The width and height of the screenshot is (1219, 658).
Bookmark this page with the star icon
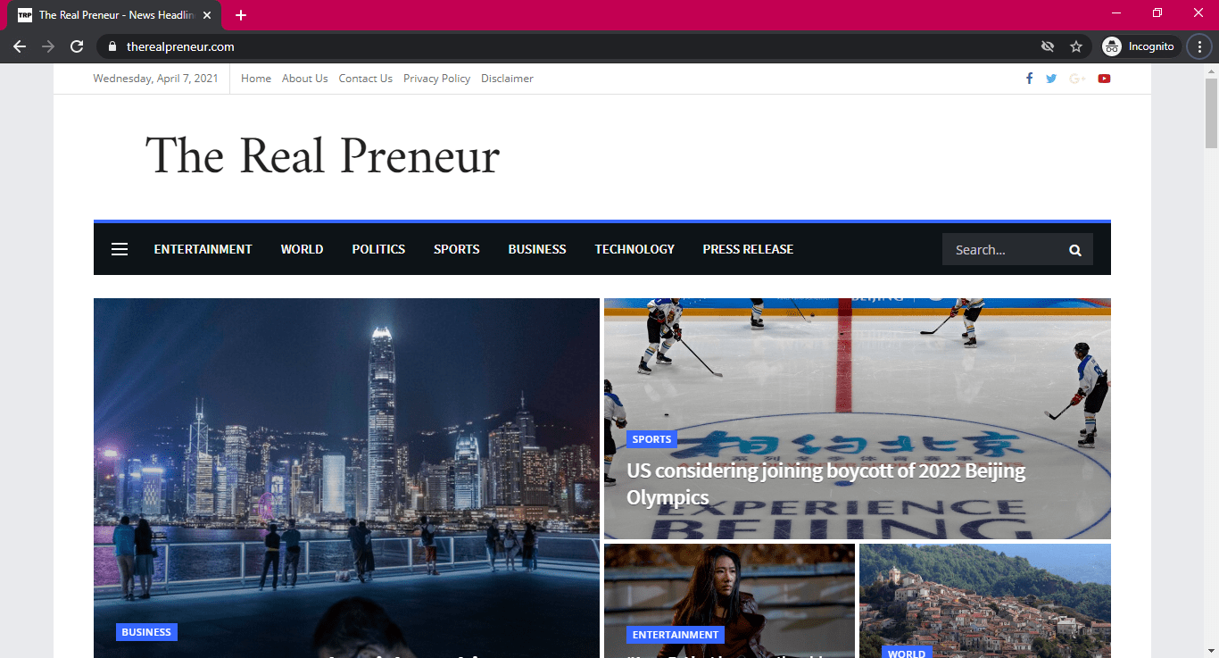(x=1076, y=46)
